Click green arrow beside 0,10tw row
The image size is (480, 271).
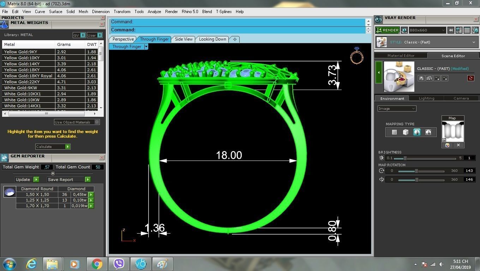point(91,200)
